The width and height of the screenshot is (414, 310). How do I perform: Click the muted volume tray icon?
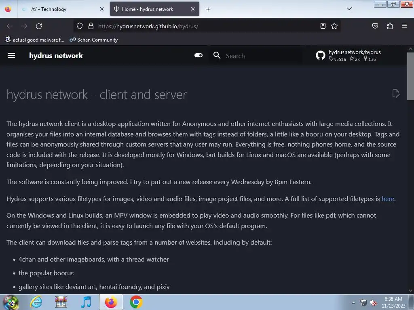point(373,303)
